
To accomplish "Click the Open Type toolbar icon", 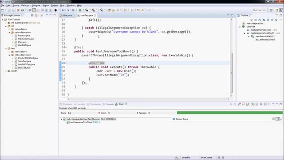I will point(109,10).
